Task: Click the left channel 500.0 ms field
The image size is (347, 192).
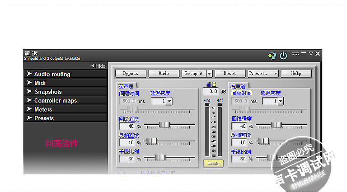Action: click(x=128, y=101)
